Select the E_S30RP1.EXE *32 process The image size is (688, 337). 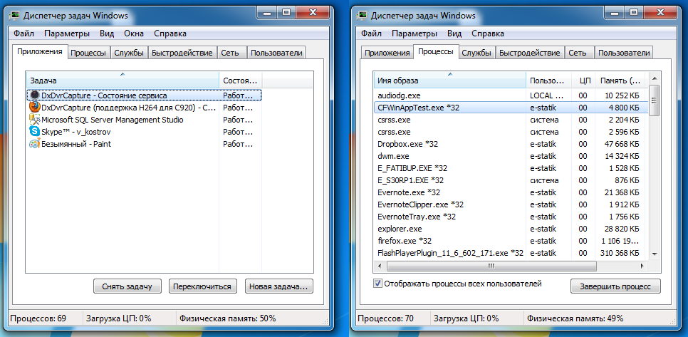[x=510, y=180]
